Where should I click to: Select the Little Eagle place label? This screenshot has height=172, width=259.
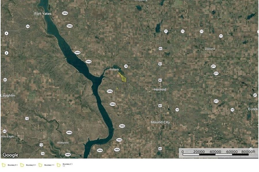tap(7, 137)
